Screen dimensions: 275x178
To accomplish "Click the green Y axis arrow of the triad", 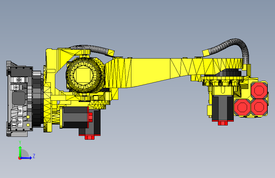I will click(20, 151).
